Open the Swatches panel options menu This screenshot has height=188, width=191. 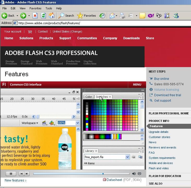(142, 98)
